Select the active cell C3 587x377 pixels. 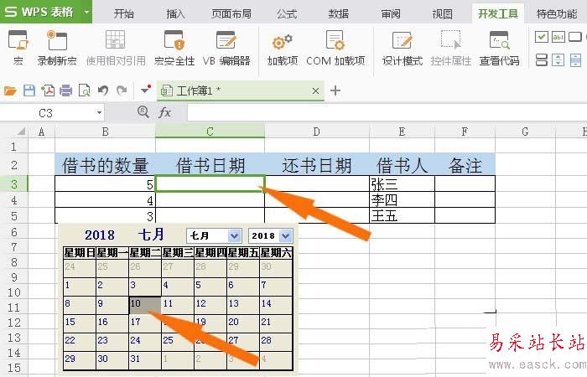pyautogui.click(x=210, y=183)
